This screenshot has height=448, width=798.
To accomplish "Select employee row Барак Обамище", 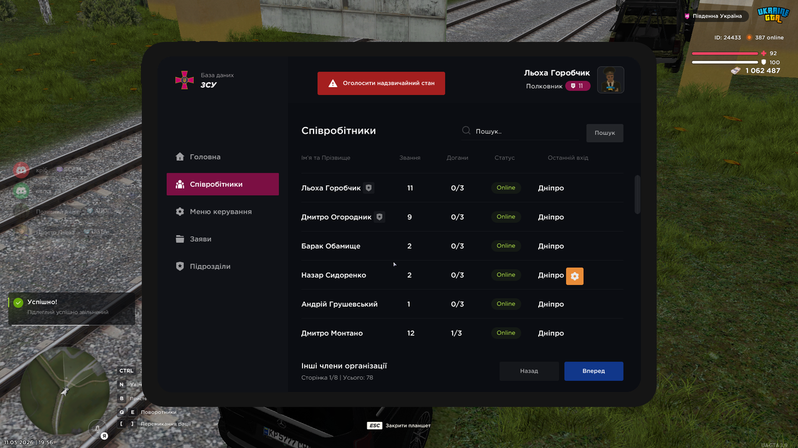I will (x=462, y=246).
